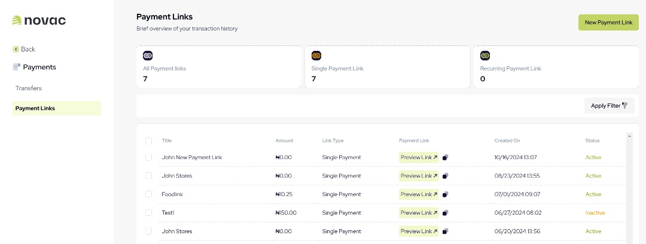This screenshot has width=646, height=244.
Task: Open the Apply Filter dropdown
Action: tap(609, 106)
